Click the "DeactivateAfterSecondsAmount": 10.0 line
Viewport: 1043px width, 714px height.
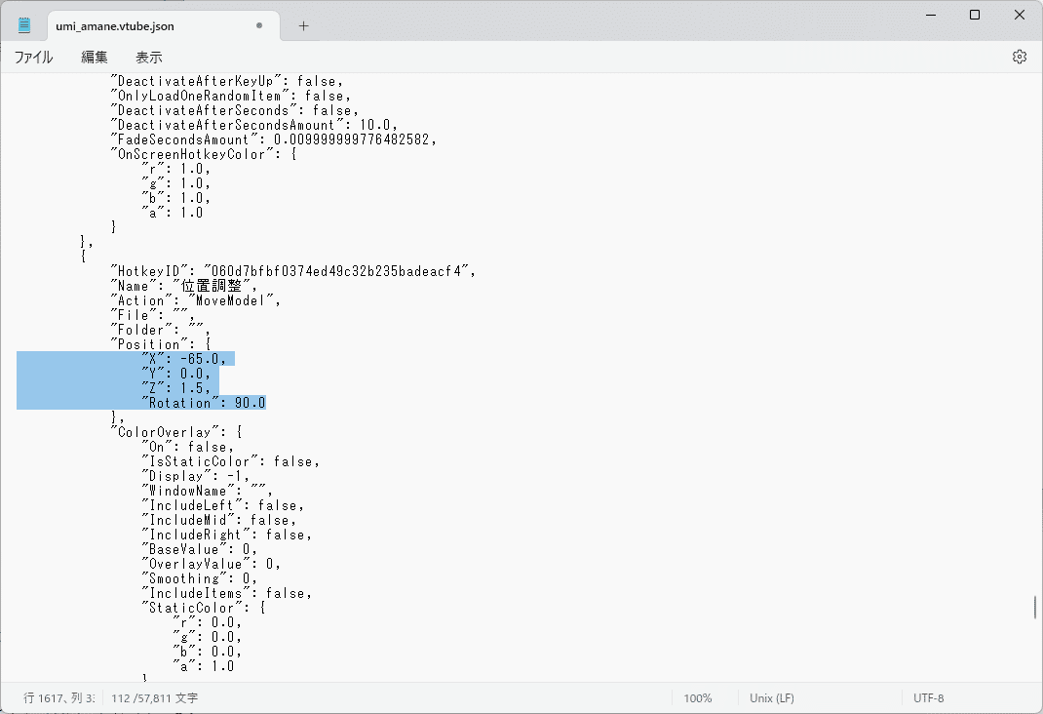tap(254, 125)
